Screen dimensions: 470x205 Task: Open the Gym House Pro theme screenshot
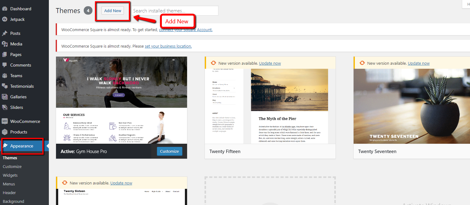point(121,100)
